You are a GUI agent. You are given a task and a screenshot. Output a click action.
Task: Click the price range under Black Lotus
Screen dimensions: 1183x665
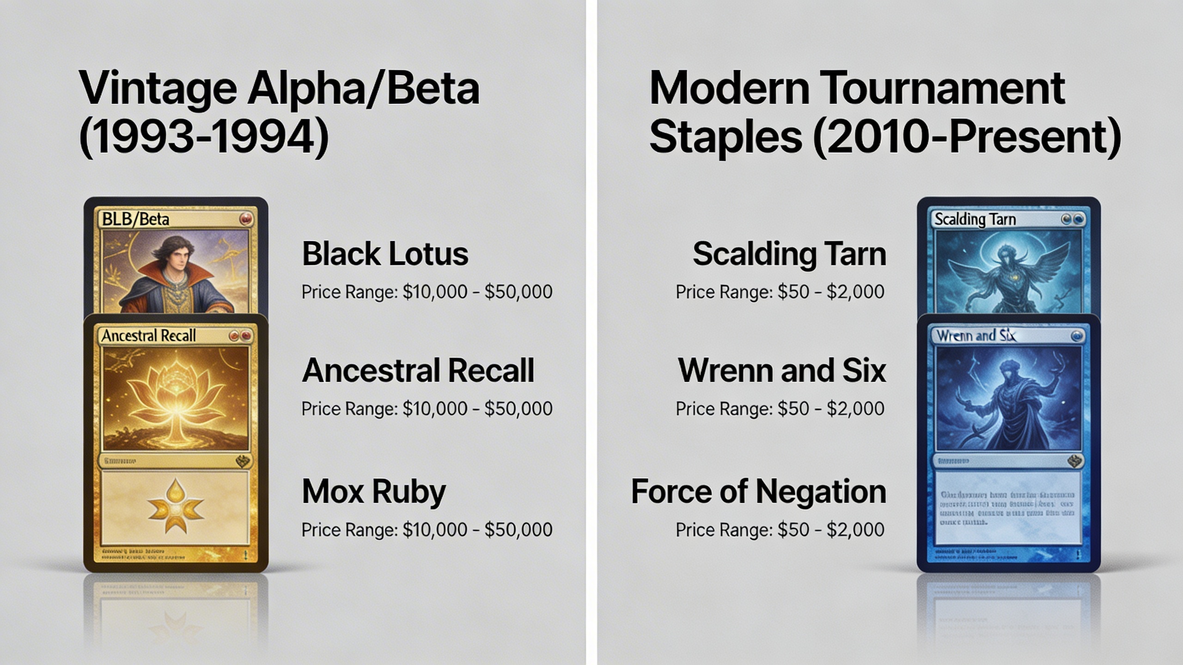pos(427,292)
